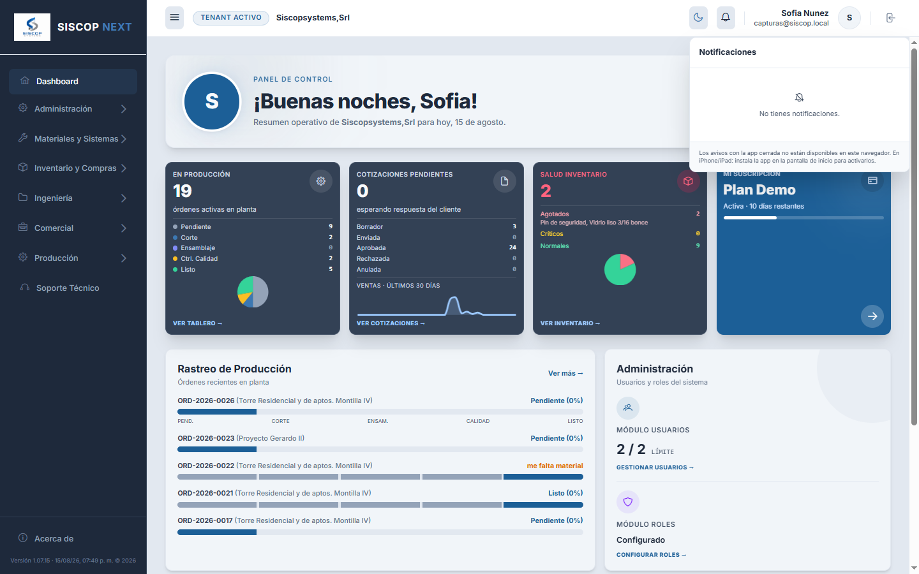
Task: Click the user avatar S in header
Action: pyautogui.click(x=849, y=18)
